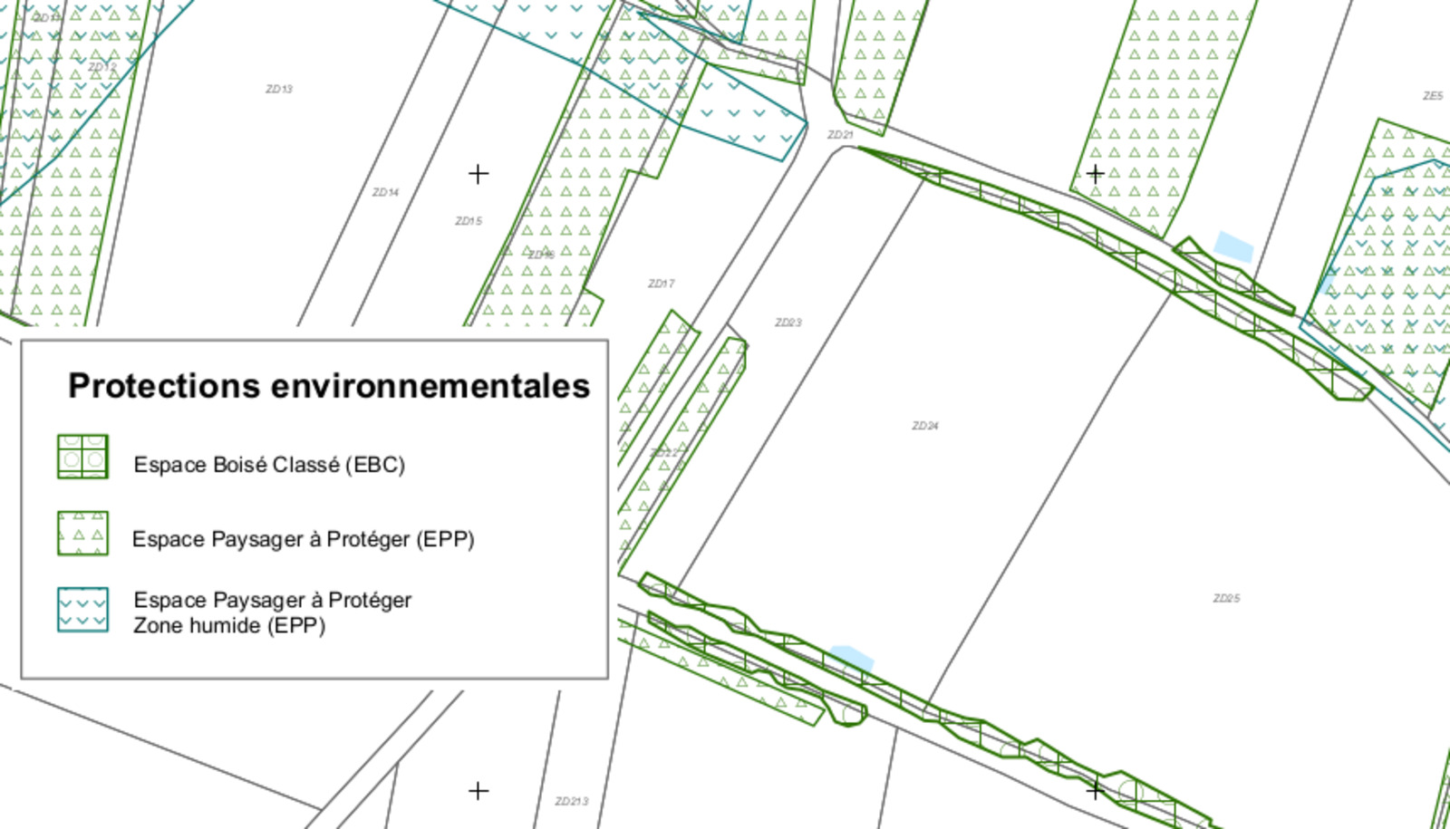Click the Espace Boisé Classé legend symbol
Image resolution: width=1450 pixels, height=829 pixels.
[82, 457]
